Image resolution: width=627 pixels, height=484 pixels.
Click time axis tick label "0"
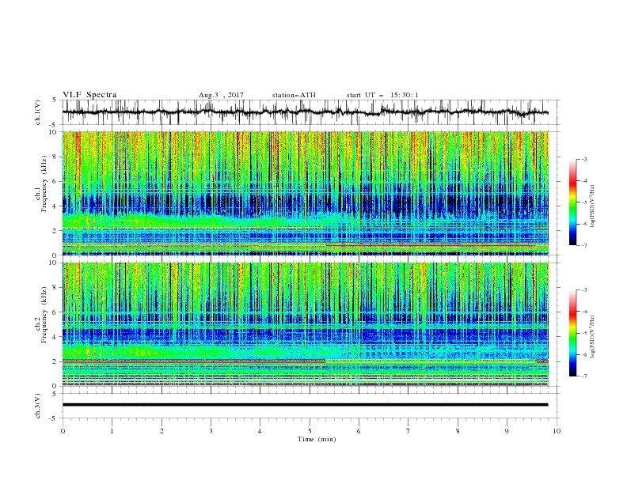[63, 431]
